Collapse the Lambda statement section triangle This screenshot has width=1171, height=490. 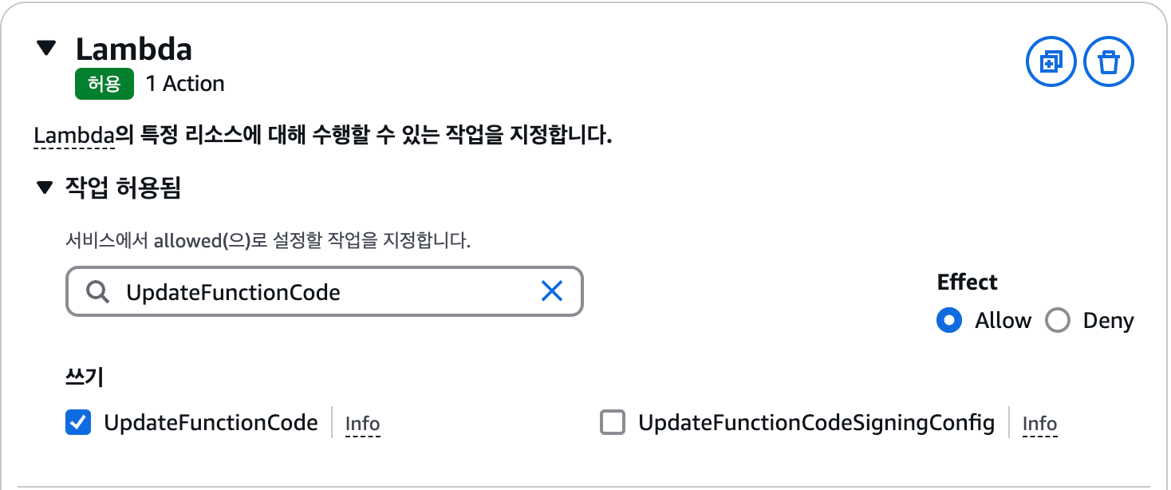[x=47, y=49]
